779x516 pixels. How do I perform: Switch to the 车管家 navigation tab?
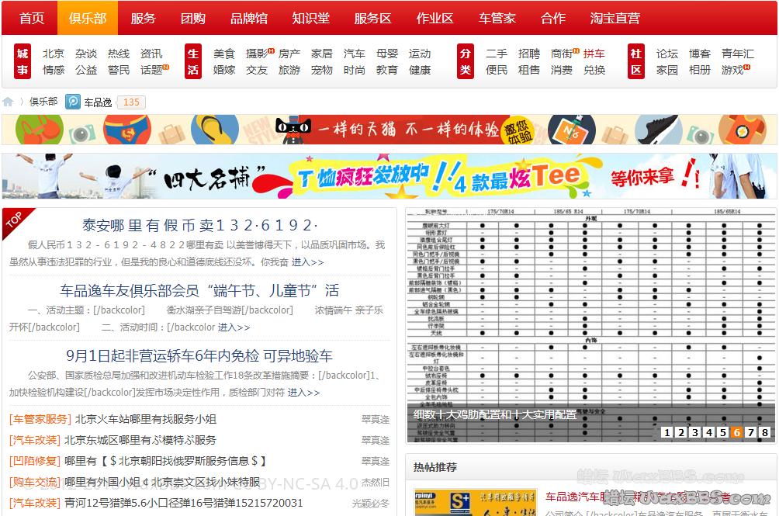497,18
